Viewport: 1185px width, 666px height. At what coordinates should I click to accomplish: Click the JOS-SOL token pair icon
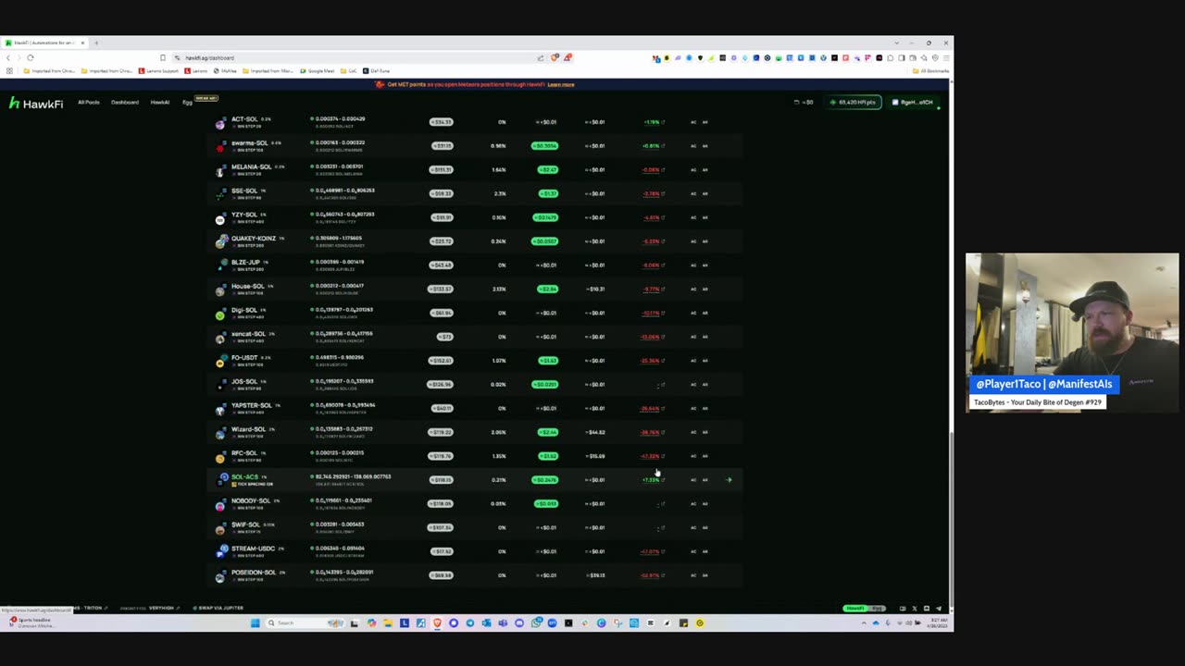tap(219, 385)
